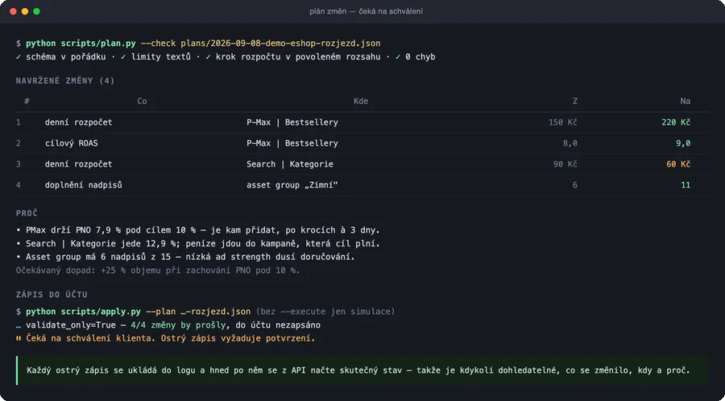This screenshot has width=725, height=401.
Task: Click the bullet "Search | Kategorie jede 12,9 %"
Action: point(198,243)
